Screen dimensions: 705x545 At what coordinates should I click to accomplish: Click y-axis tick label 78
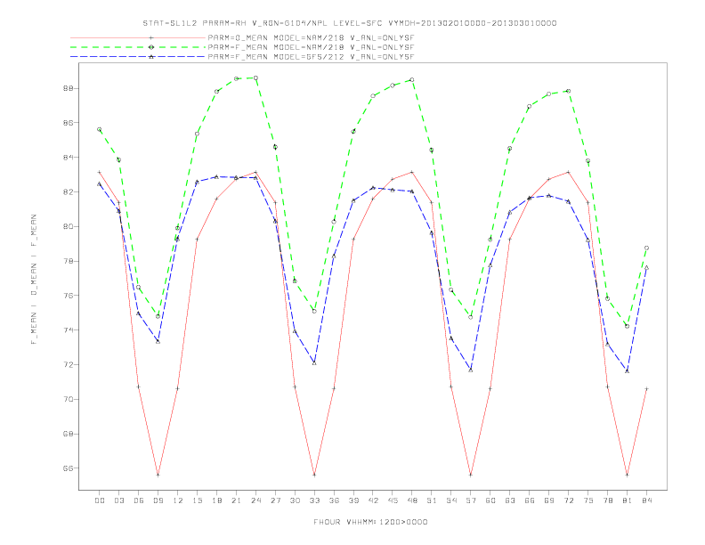click(x=69, y=261)
